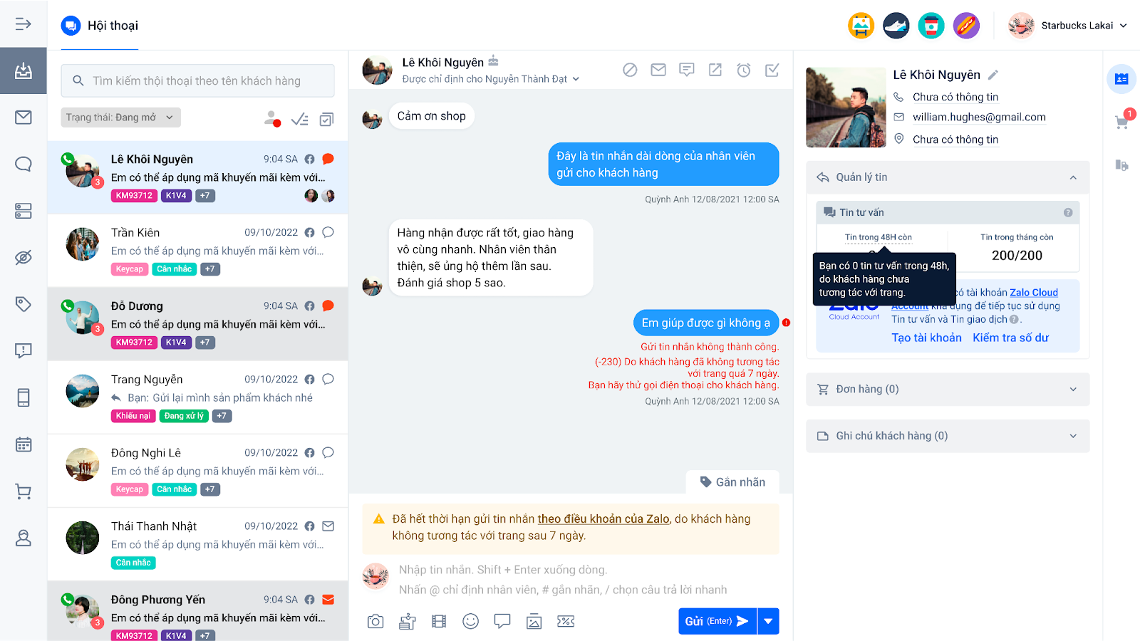This screenshot has width=1140, height=641.
Task: Edit customer name with the pencil icon
Action: tap(993, 75)
